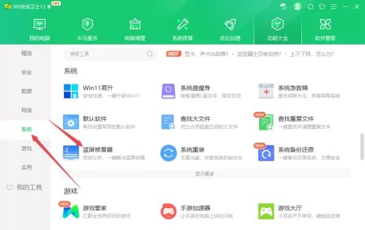Click the 系统急救箱 title text

pos(293,88)
